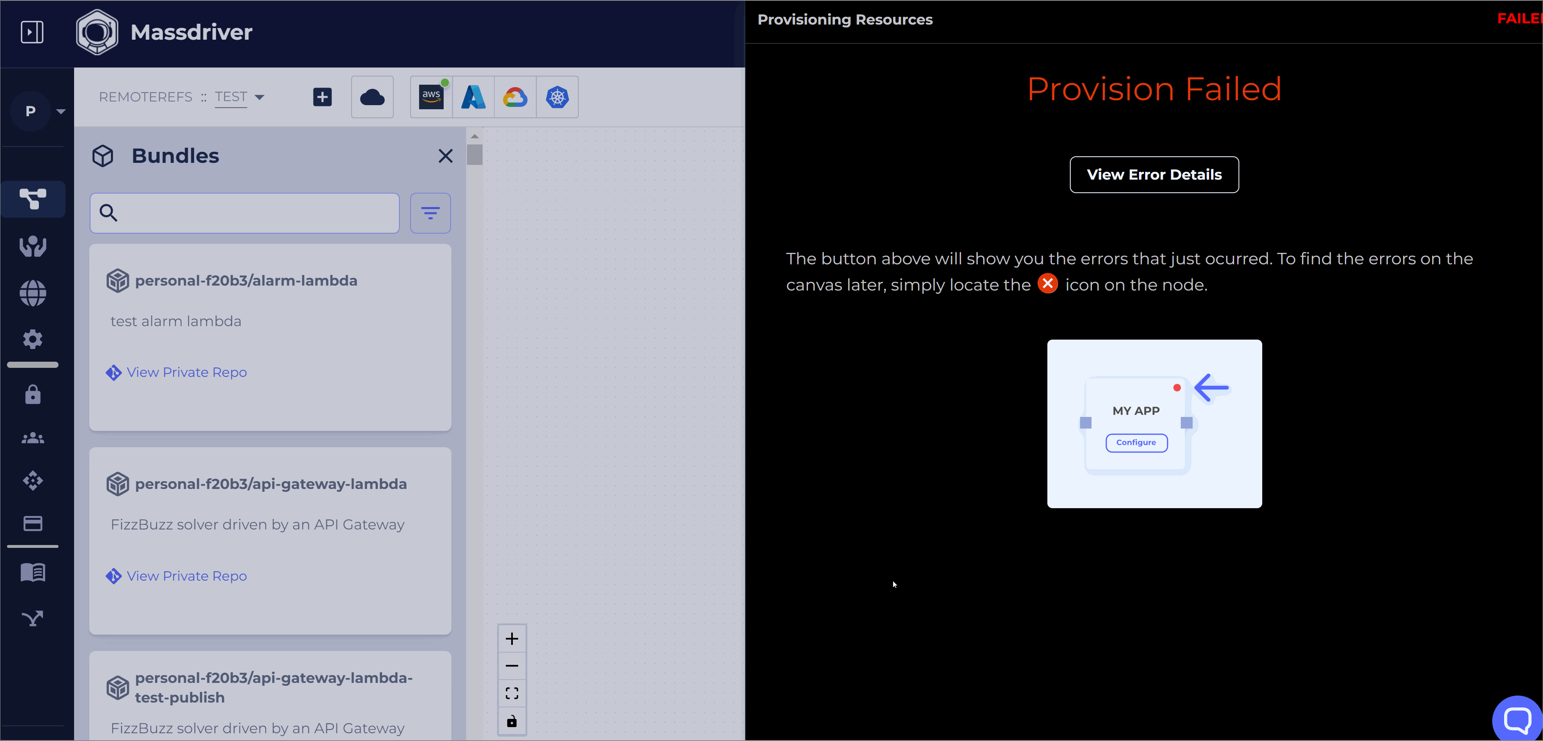
Task: Select the Kubernetes icon in the toolbar
Action: point(557,97)
